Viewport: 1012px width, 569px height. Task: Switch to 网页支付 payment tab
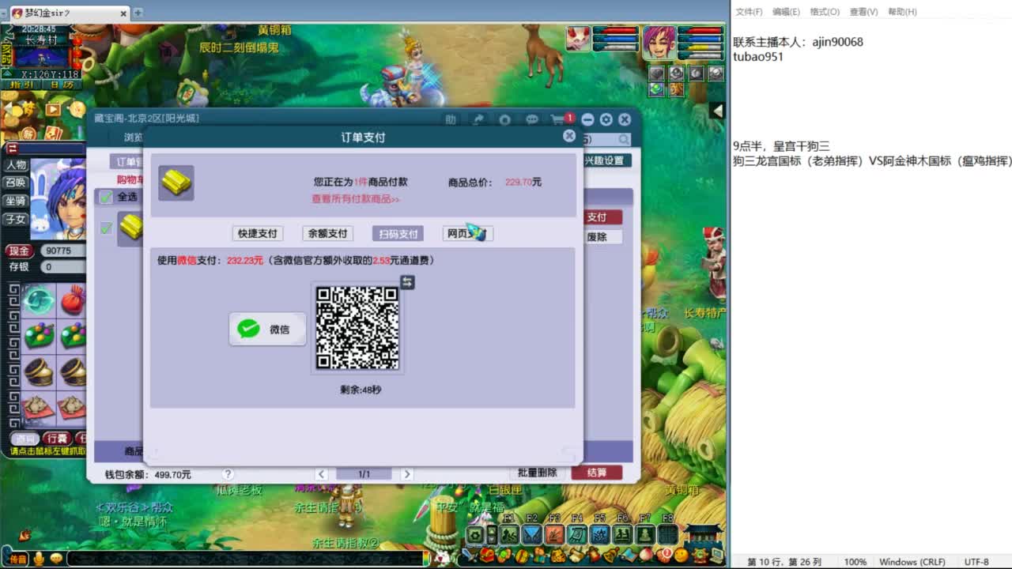(467, 234)
